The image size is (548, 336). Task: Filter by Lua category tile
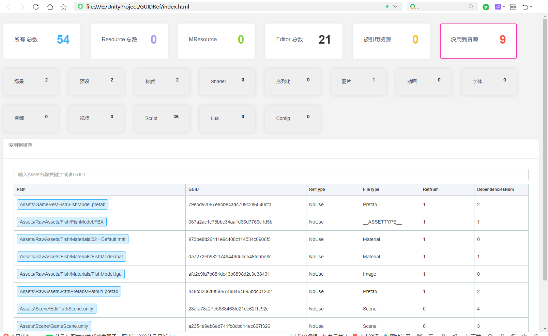pos(227,119)
